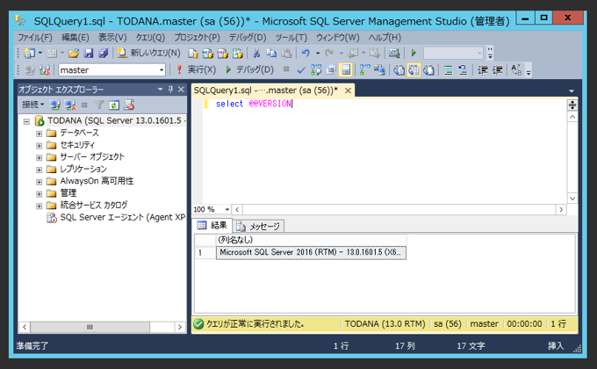597x369 pixels.
Task: Open the master database dropdown
Action: tap(162, 70)
